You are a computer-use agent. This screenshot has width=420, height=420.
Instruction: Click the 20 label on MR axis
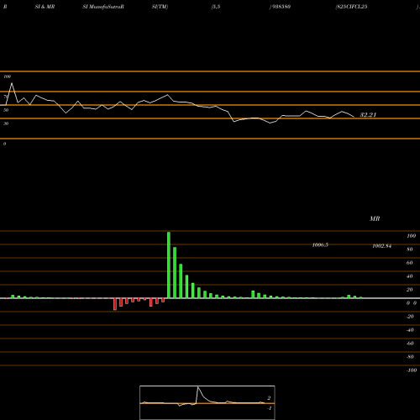coord(410,290)
